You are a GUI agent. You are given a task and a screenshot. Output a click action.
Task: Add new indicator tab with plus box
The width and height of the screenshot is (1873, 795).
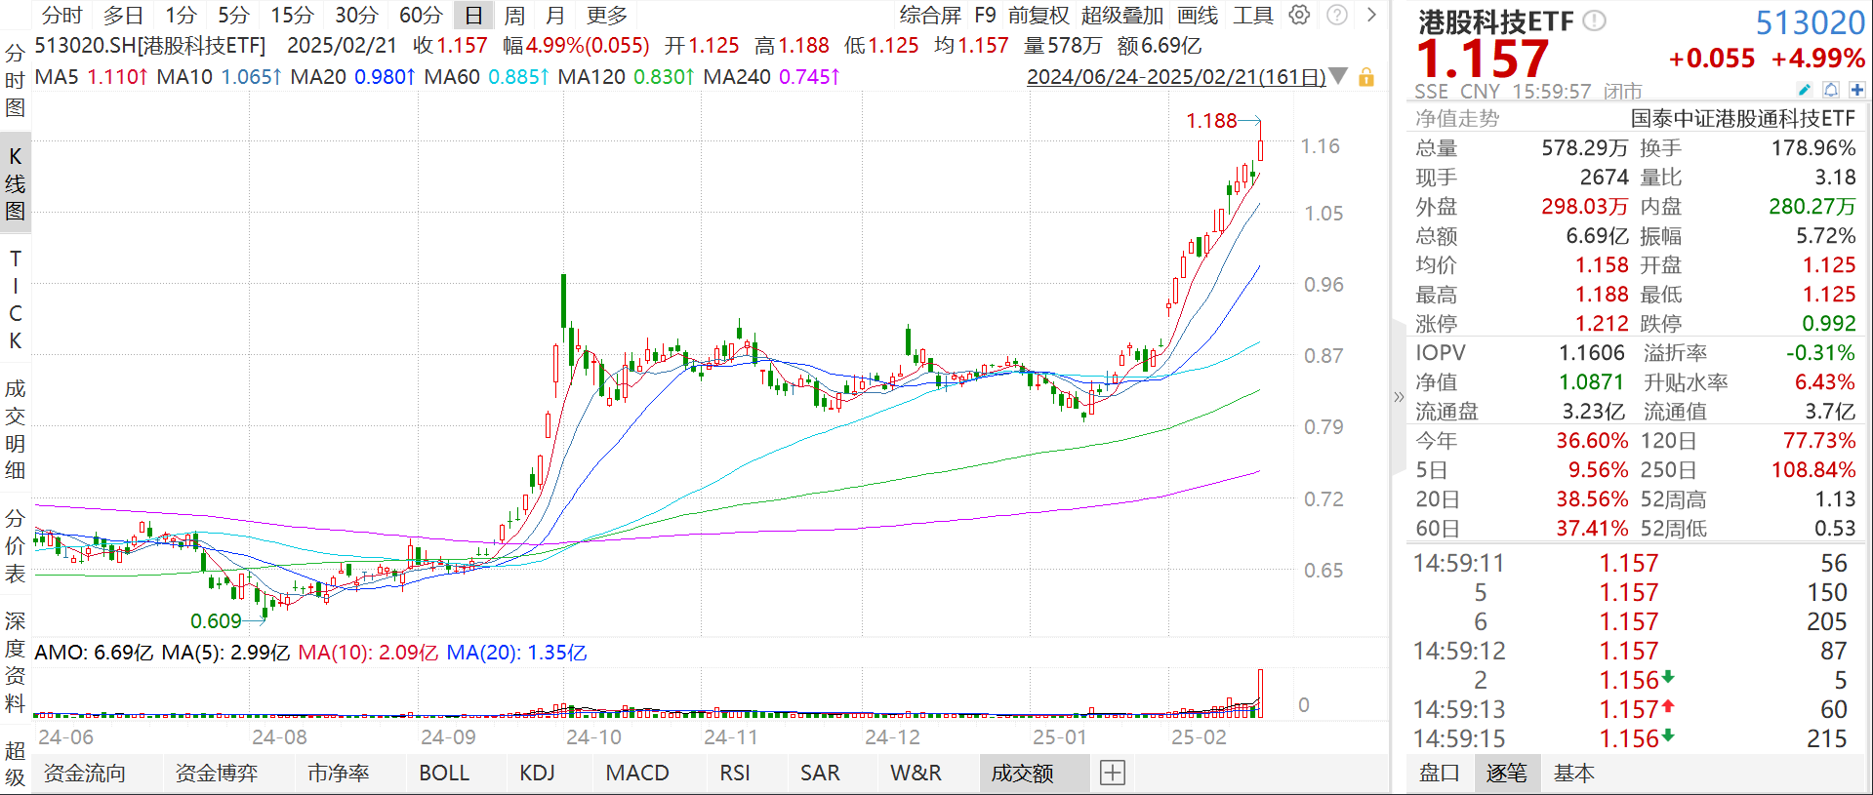click(x=1113, y=773)
